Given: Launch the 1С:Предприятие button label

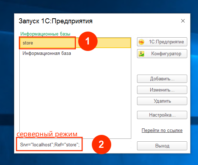Looking at the screenshot, I should pyautogui.click(x=166, y=42).
